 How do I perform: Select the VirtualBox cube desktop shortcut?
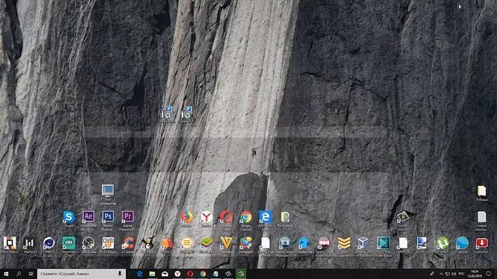point(363,243)
